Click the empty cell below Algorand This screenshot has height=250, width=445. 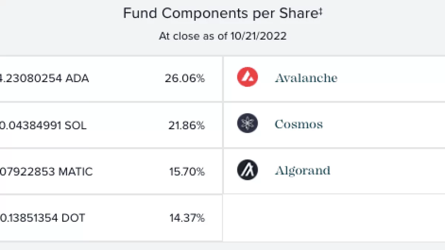334,218
